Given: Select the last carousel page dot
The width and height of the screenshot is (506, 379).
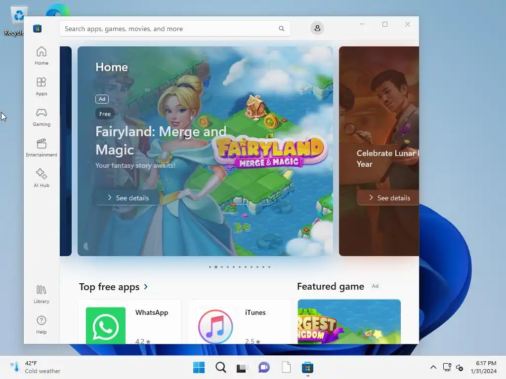Looking at the screenshot, I should (x=269, y=267).
